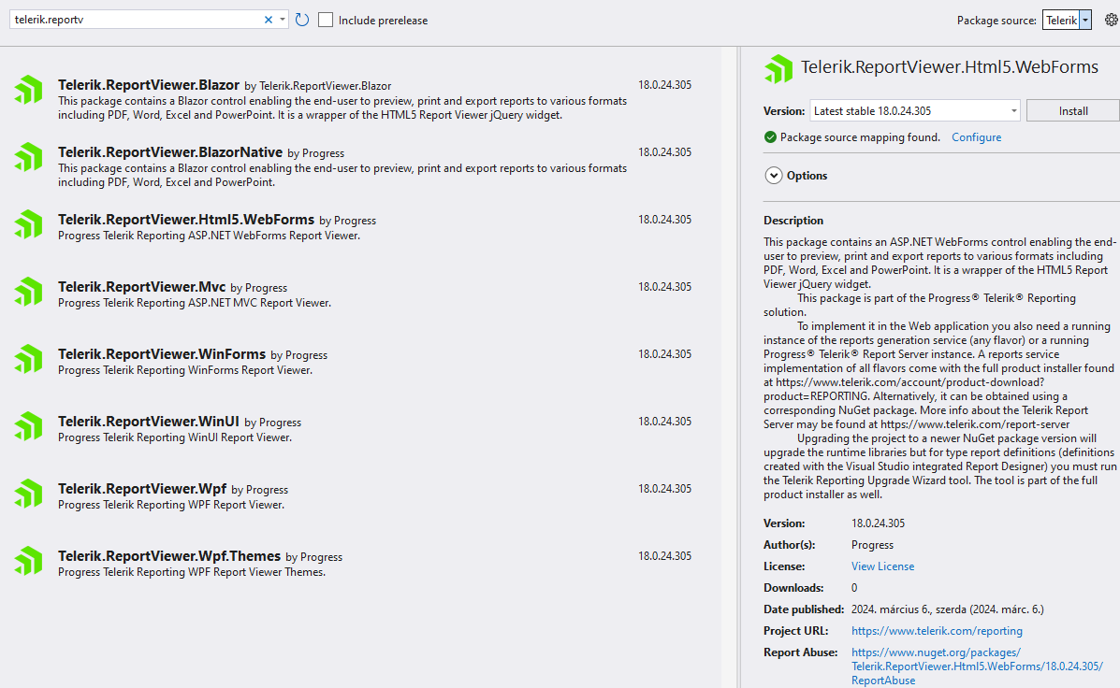The height and width of the screenshot is (688, 1120).
Task: Enable Include prerelease checkbox
Action: (x=326, y=20)
